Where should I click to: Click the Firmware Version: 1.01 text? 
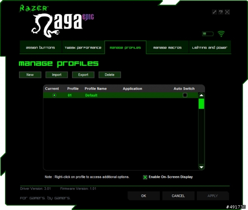click(78, 188)
